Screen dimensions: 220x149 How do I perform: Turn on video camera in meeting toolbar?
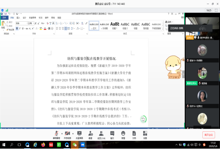click(x=67, y=135)
